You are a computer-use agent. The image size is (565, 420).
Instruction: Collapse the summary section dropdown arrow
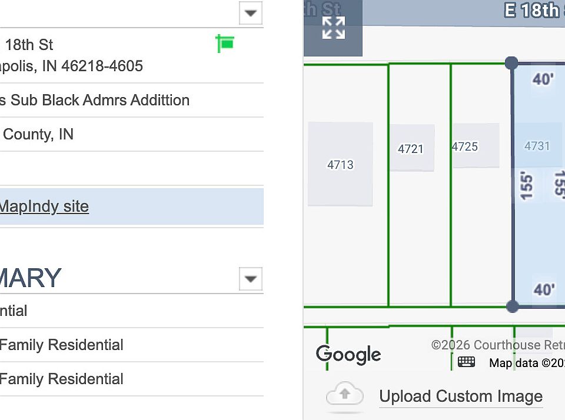tap(251, 278)
